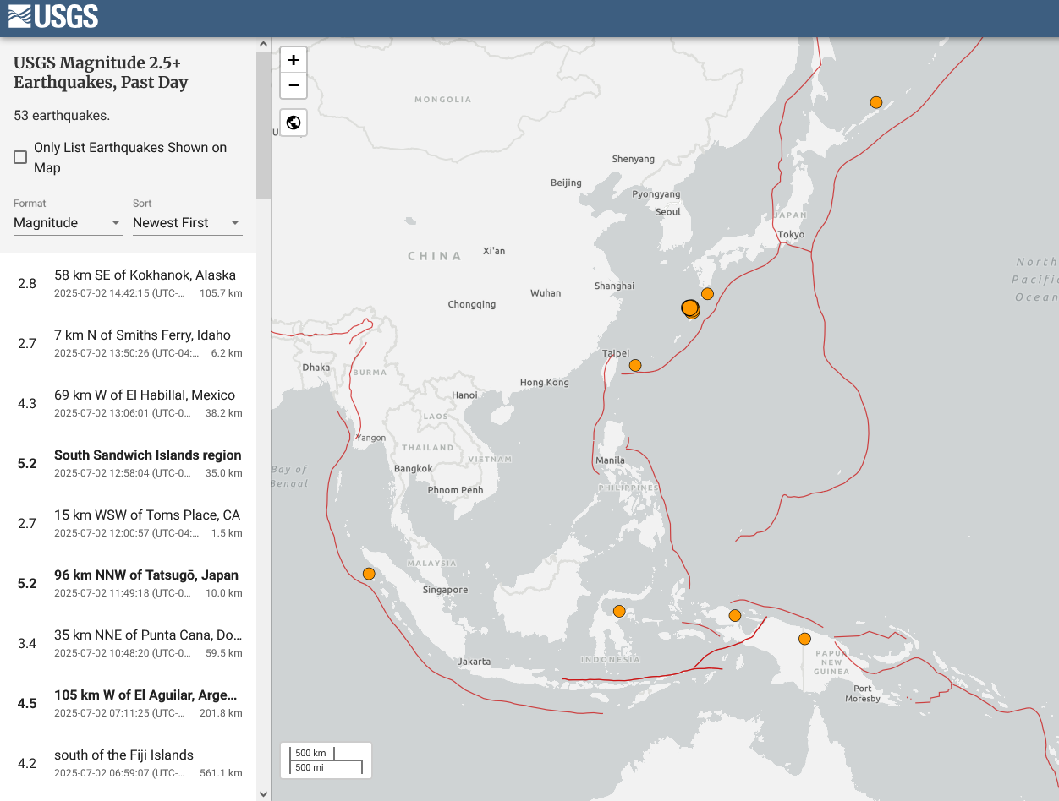Click the Wuhan label on the map
Screen dimensions: 1059x801
(x=546, y=293)
